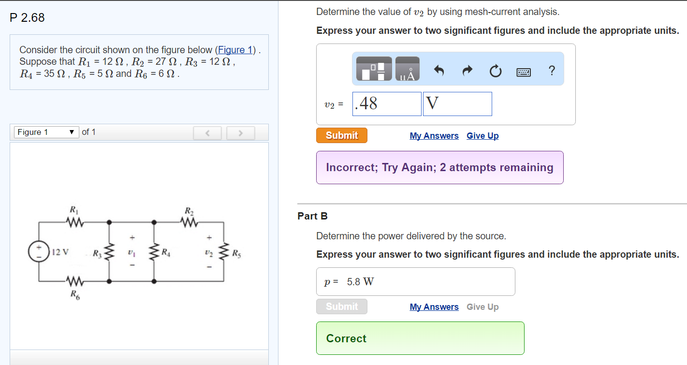Give up on the v2 question

(482, 136)
